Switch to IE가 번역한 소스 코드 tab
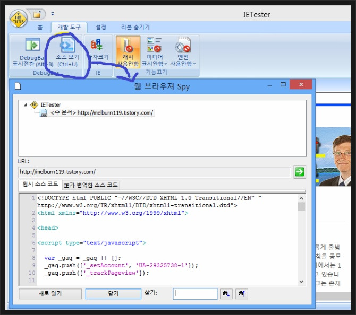This screenshot has height=315, width=356. [x=90, y=185]
